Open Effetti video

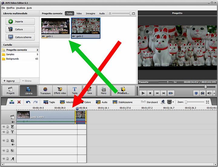point(60,90)
